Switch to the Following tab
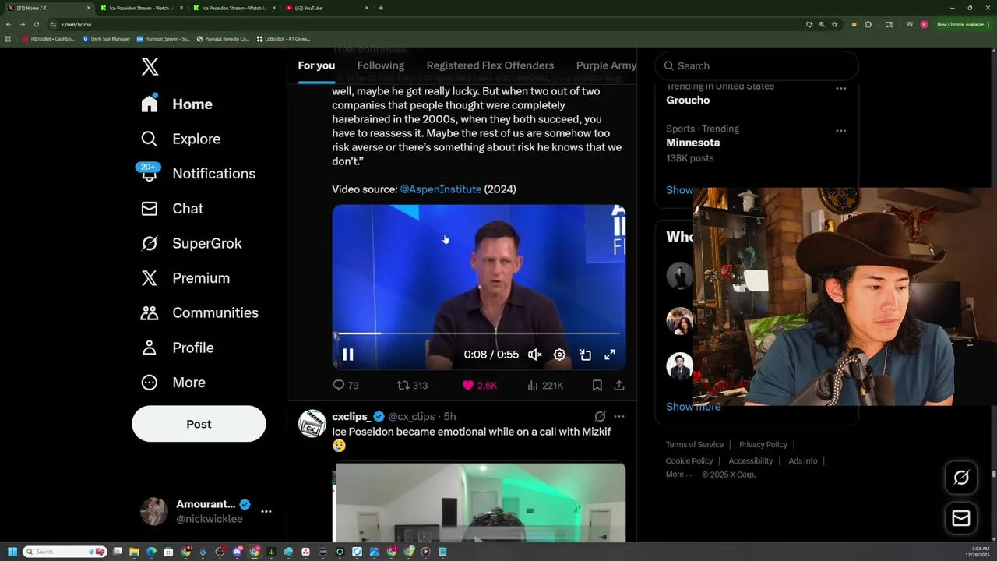 coord(381,65)
